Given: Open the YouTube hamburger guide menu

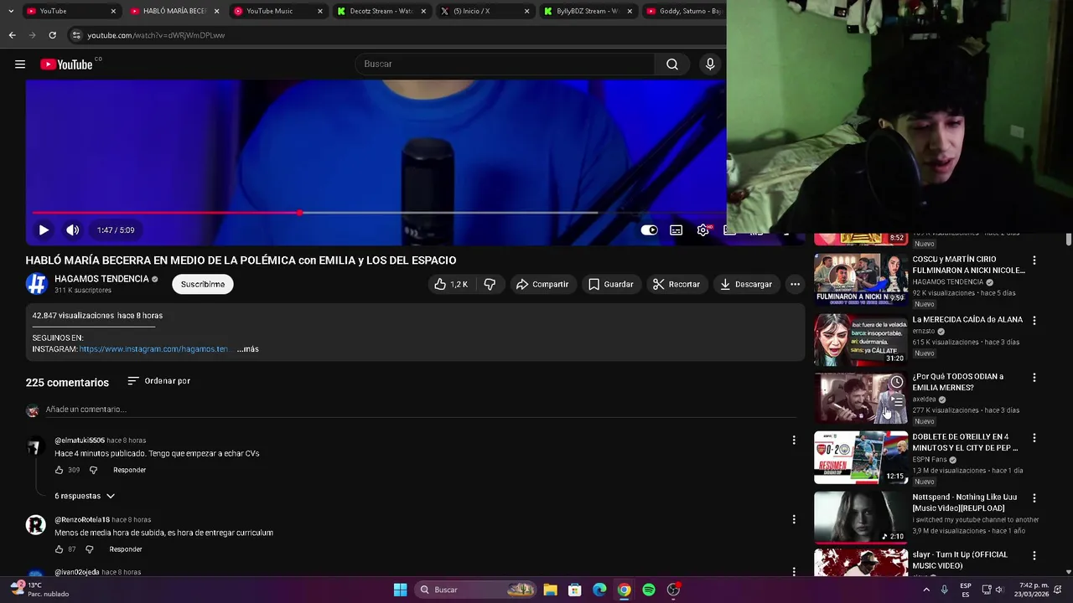Looking at the screenshot, I should (20, 64).
